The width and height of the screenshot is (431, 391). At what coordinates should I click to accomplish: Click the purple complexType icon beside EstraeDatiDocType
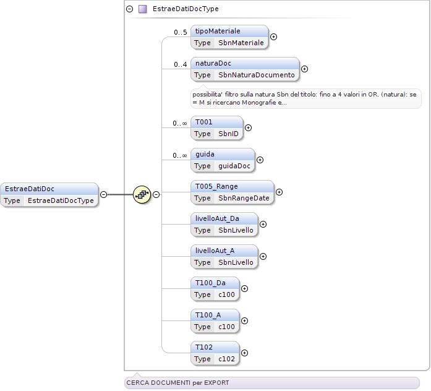(x=142, y=9)
